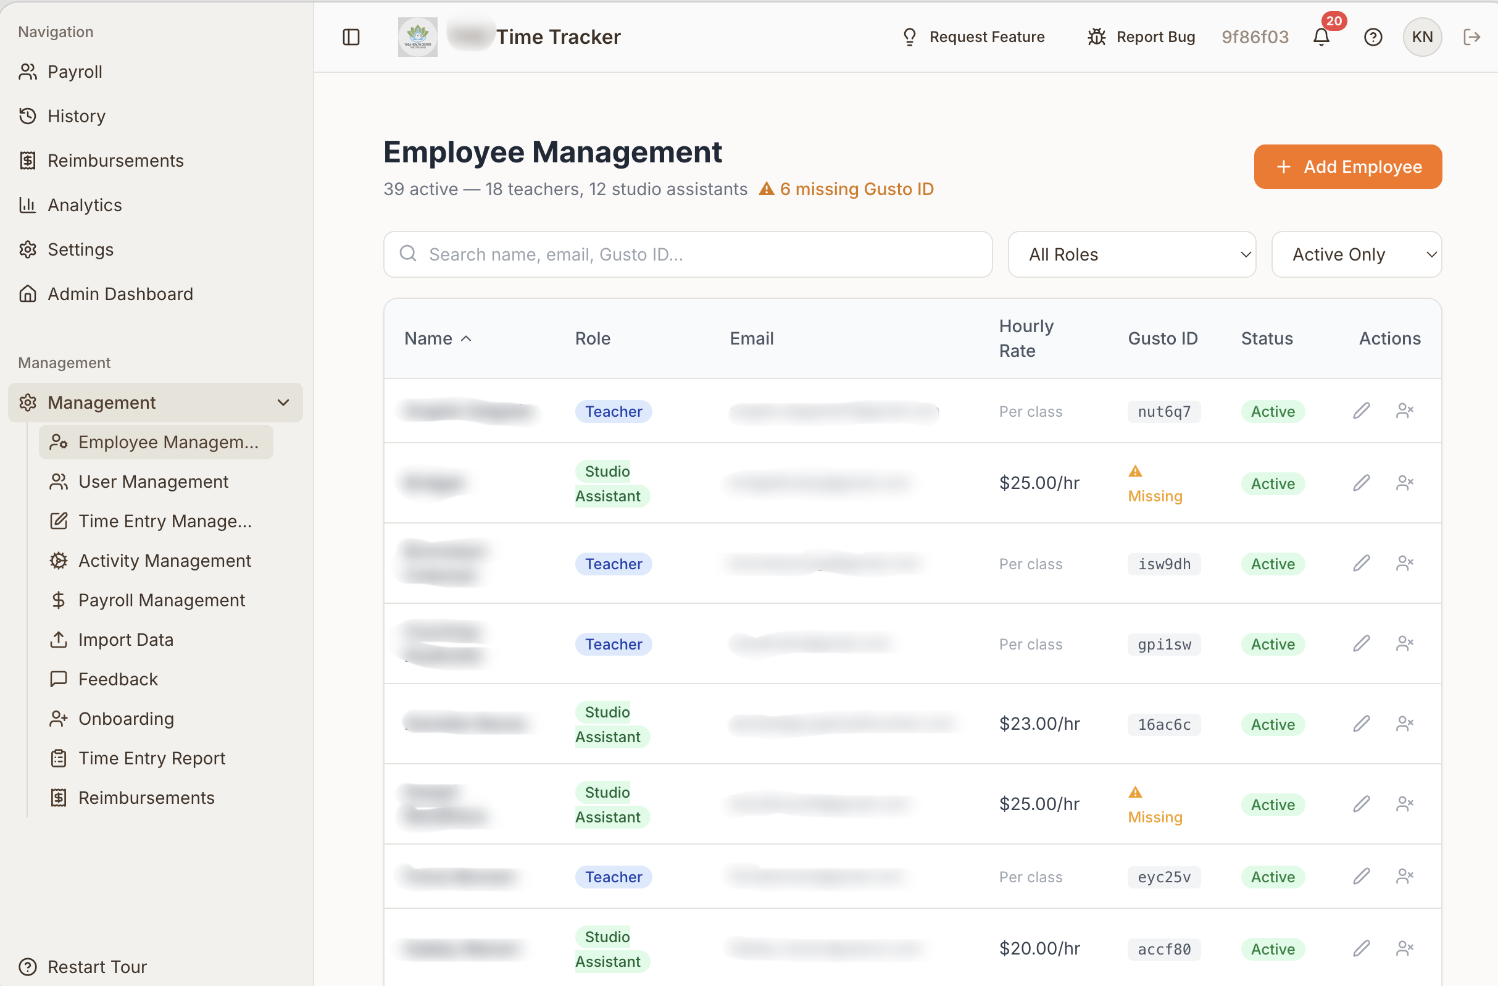Open Reimbursements in Navigation
1498x986 pixels.
tap(101, 161)
